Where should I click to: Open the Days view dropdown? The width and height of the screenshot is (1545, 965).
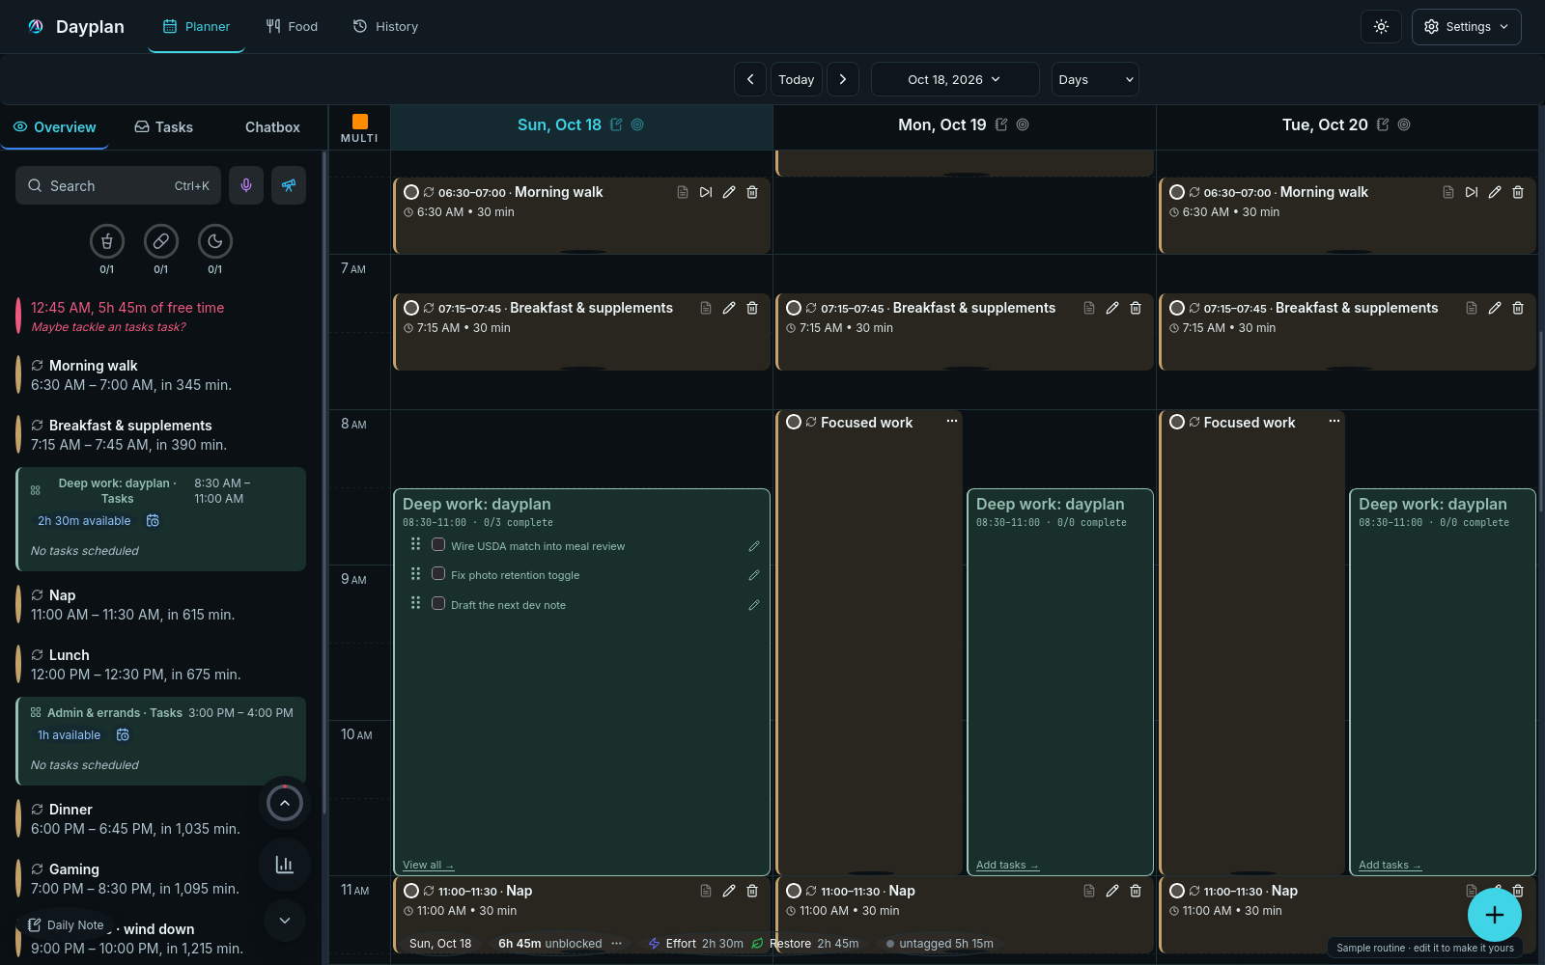pyautogui.click(x=1095, y=79)
